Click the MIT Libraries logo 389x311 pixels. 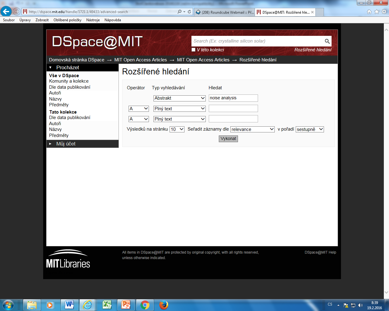pos(68,259)
